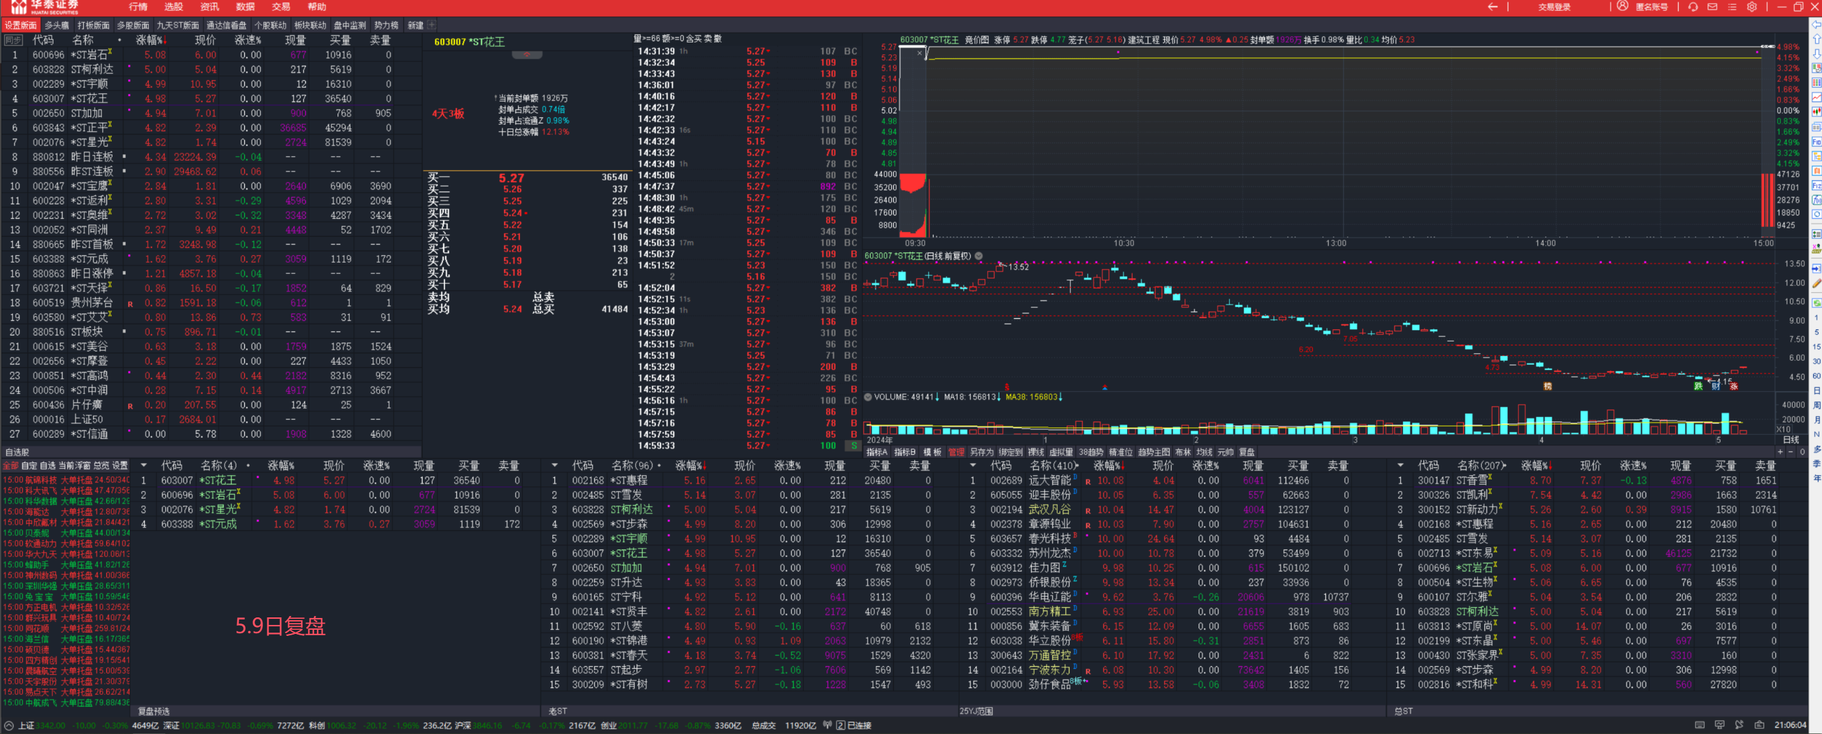Click the 复盘 button in indicator bar
1822x734 pixels.
coord(1247,452)
